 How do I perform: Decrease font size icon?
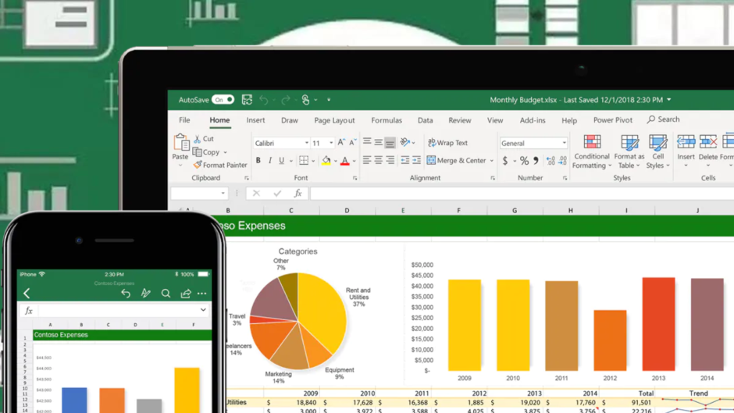[352, 142]
